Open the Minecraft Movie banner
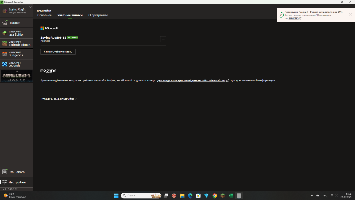Screen dimensions: 355x200 coord(17,77)
